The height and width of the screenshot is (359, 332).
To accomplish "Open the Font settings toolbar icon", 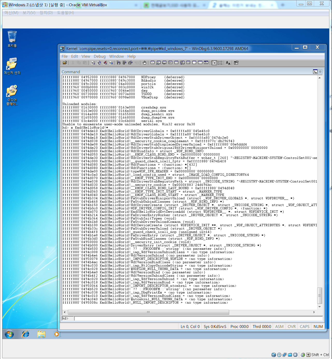I will [x=228, y=63].
